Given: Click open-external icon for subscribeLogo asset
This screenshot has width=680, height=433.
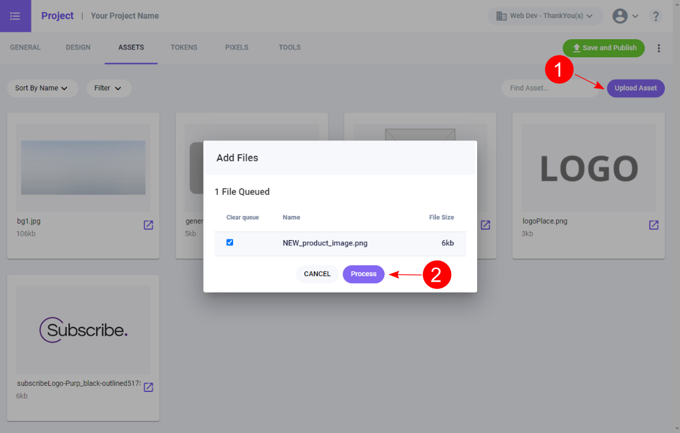Looking at the screenshot, I should (148, 387).
